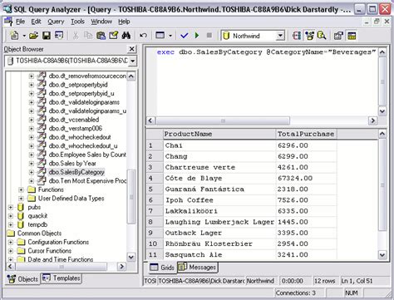Open the TOSHIBA-C88A9B6 server dropdown

tap(133, 61)
